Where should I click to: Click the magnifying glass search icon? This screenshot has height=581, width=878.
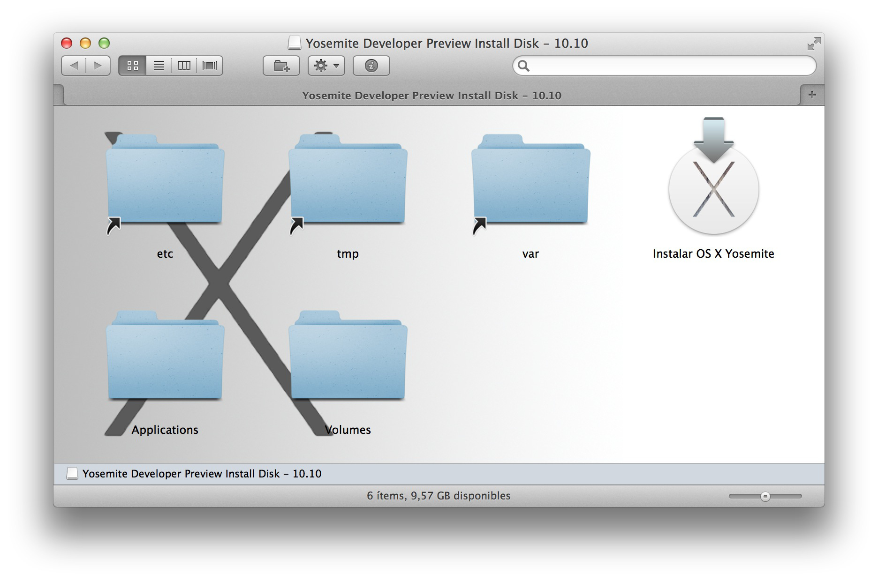point(524,66)
